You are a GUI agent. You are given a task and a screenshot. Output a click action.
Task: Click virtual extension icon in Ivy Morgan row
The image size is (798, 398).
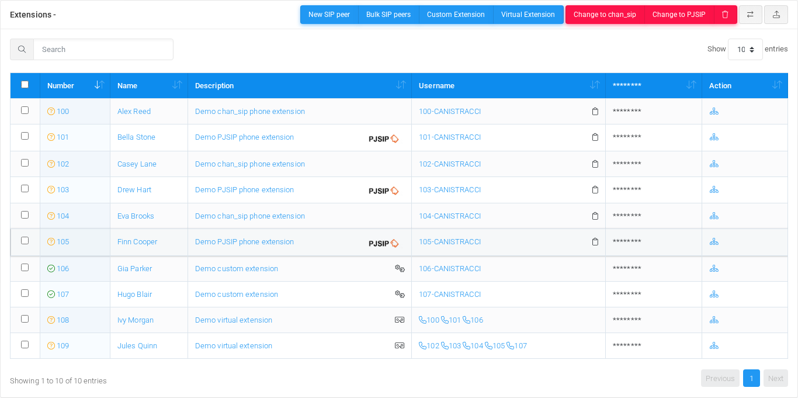[x=400, y=320]
